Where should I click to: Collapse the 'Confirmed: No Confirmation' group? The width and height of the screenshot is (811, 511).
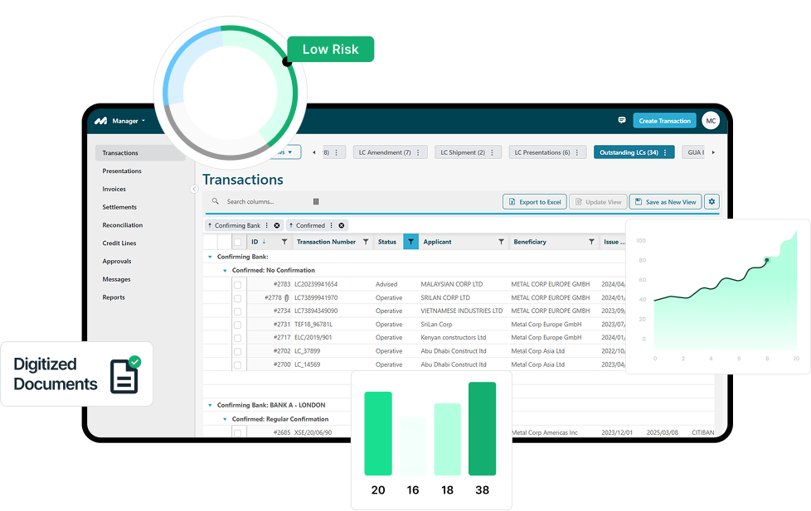pyautogui.click(x=224, y=270)
